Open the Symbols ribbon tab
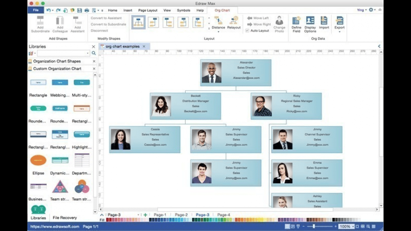The height and width of the screenshot is (231, 411). (183, 10)
